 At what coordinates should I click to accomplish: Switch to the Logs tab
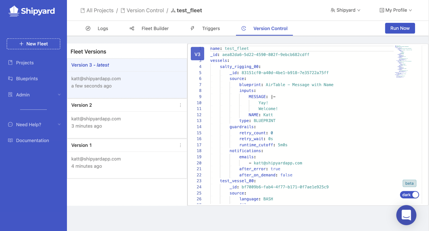(x=97, y=28)
